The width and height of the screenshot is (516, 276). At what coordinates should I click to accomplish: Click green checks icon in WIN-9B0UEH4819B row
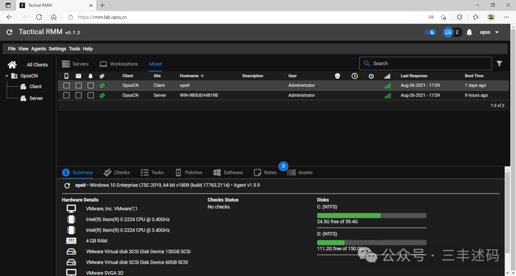pyautogui.click(x=102, y=95)
